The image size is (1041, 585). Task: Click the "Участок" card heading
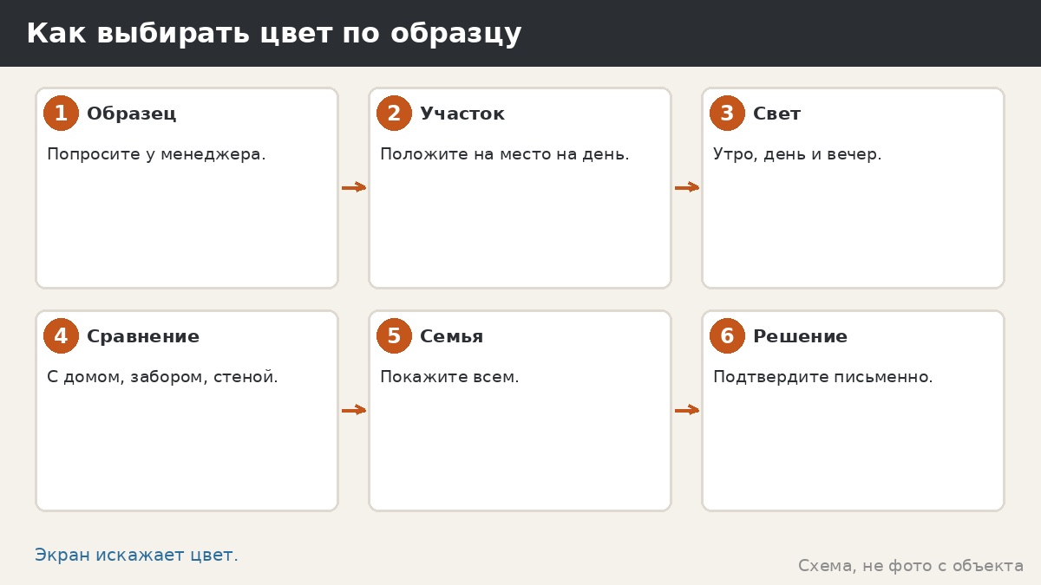[x=462, y=114]
